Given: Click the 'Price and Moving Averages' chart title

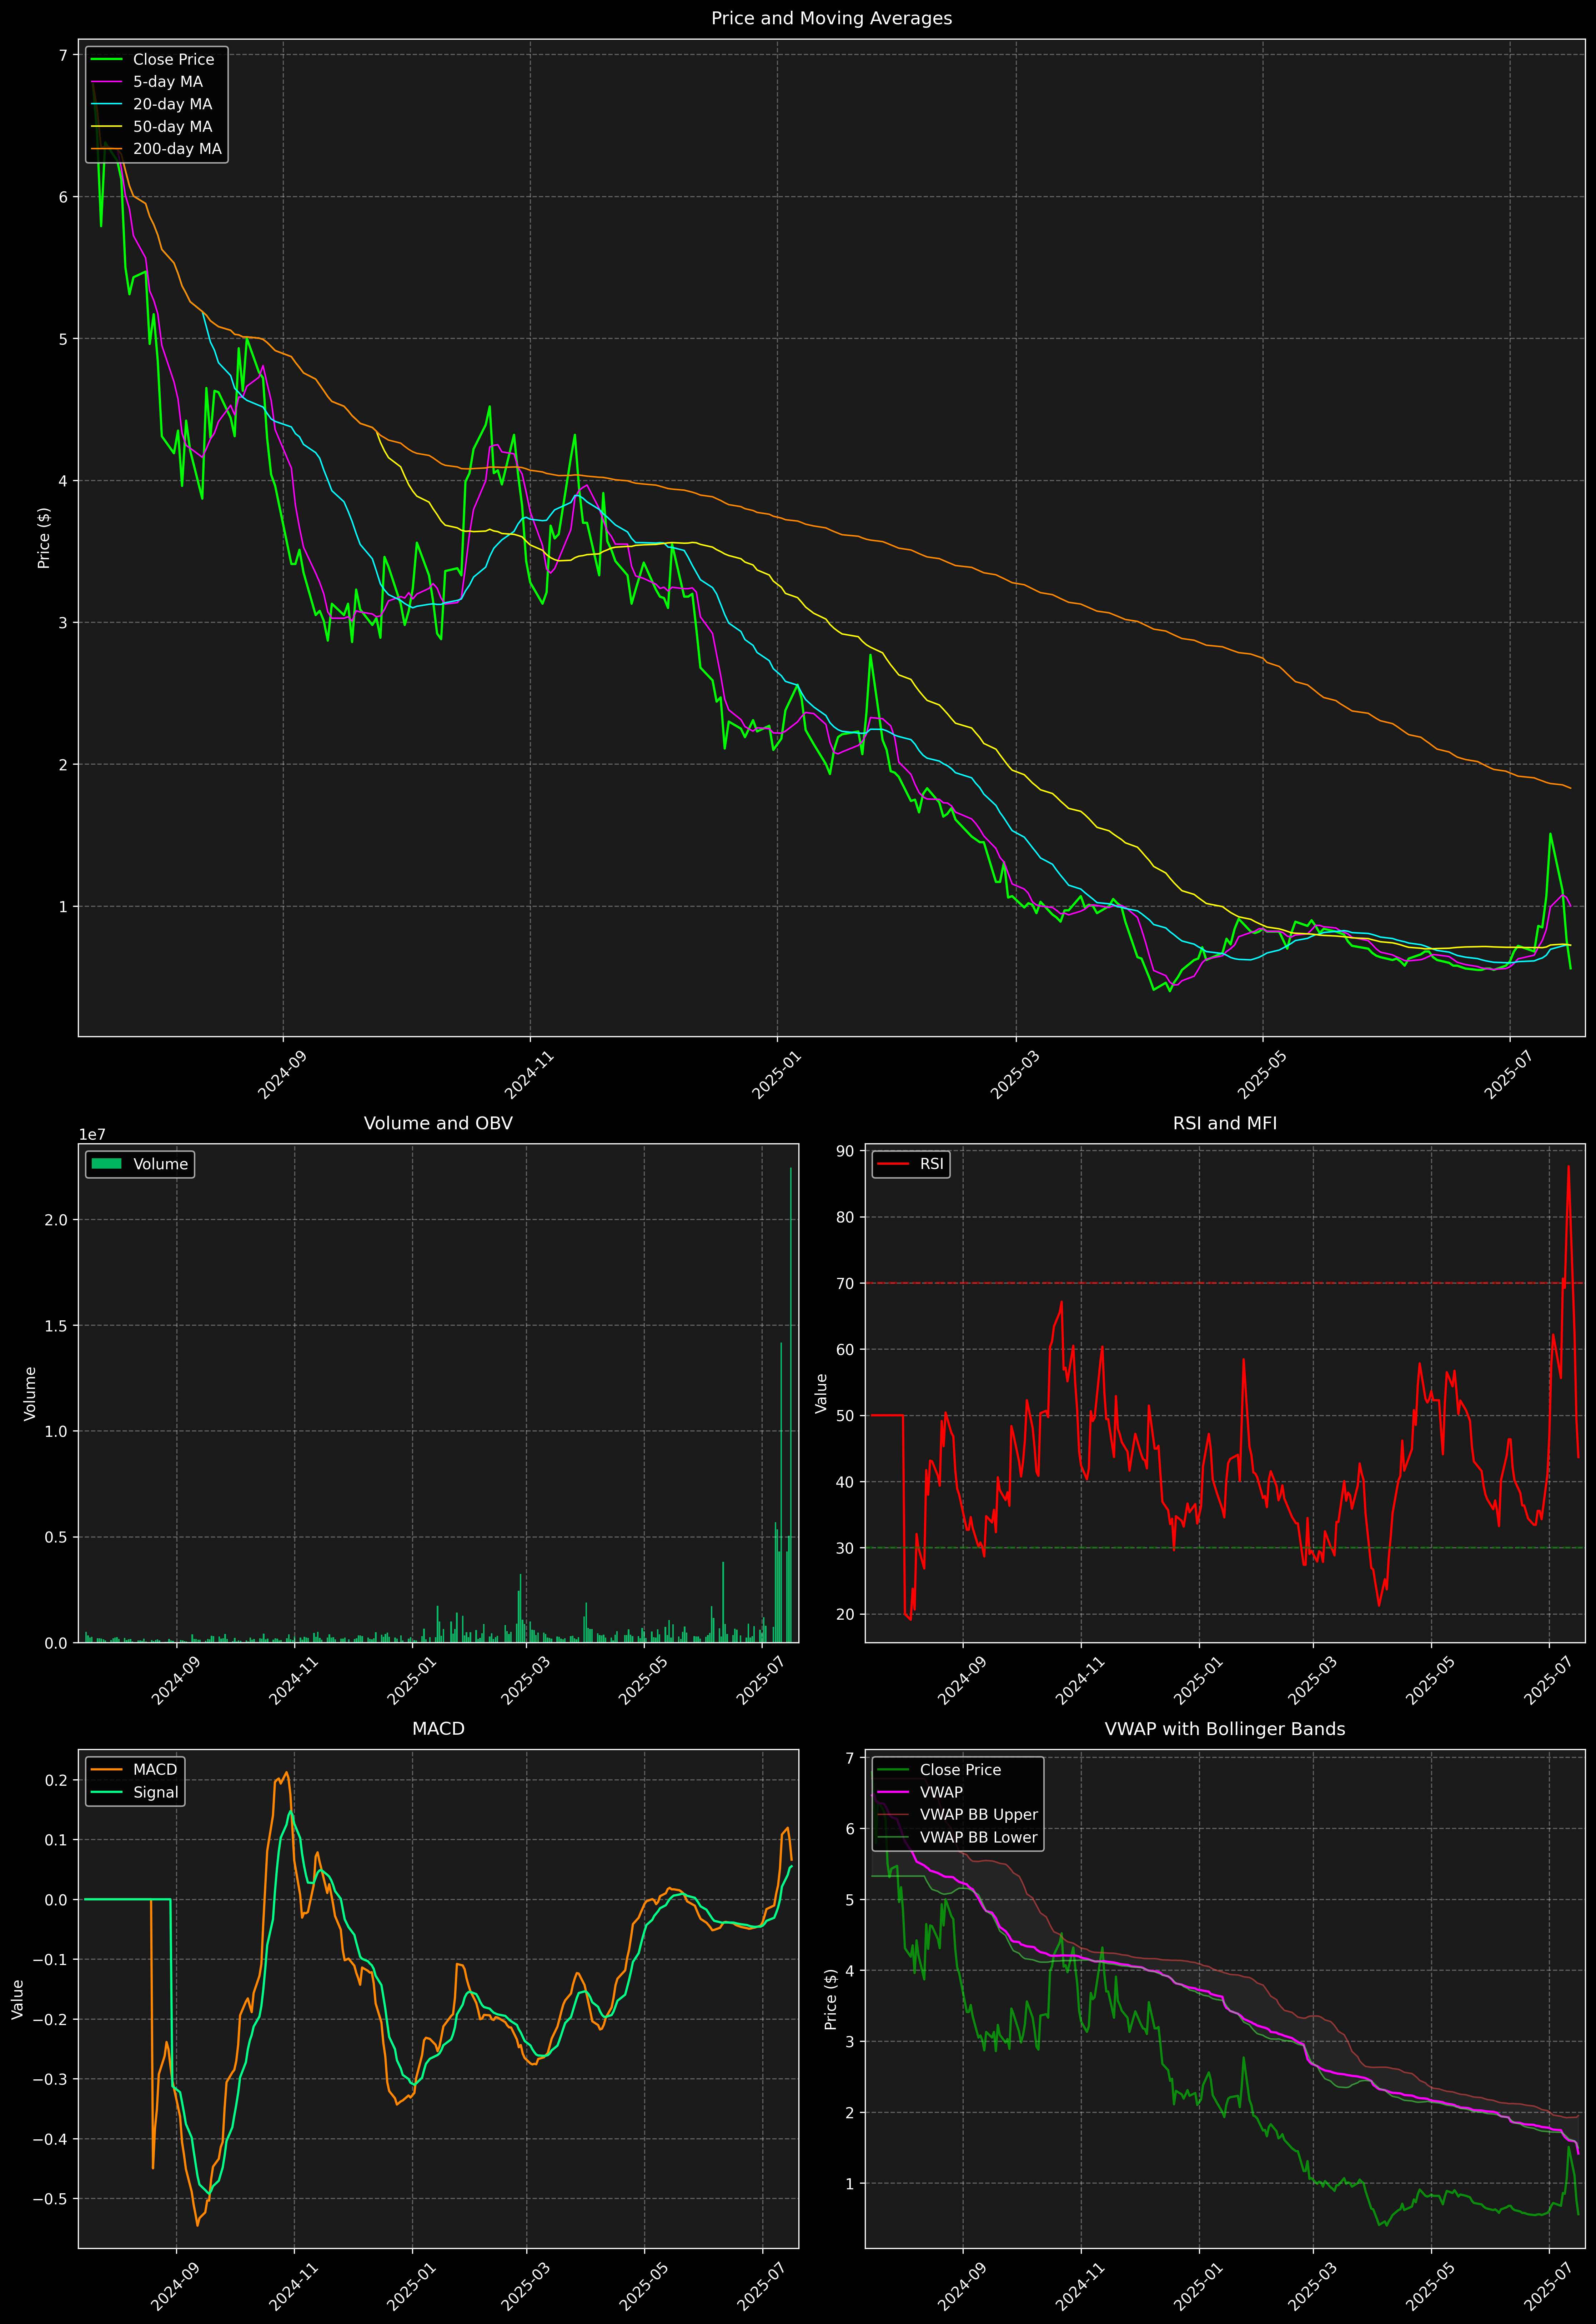Looking at the screenshot, I should (x=831, y=18).
